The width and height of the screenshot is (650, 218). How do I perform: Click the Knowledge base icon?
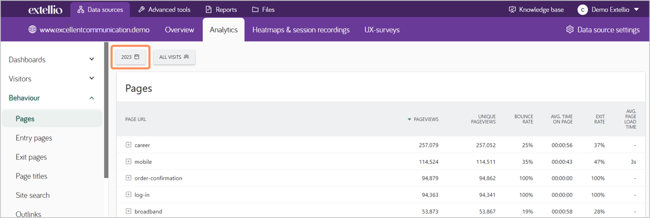click(x=512, y=9)
